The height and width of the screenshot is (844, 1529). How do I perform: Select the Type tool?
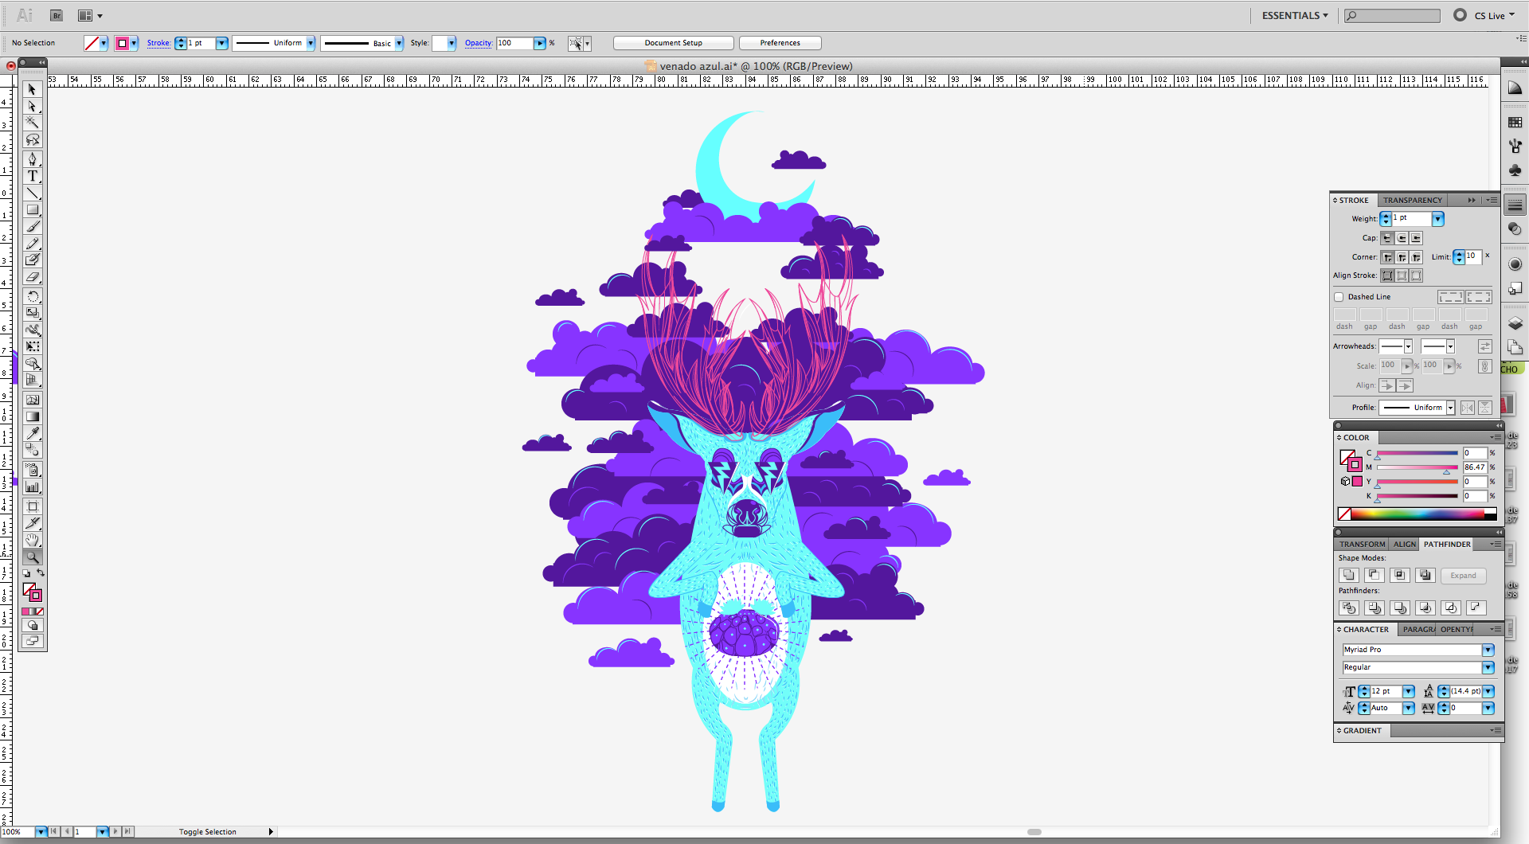(x=32, y=176)
